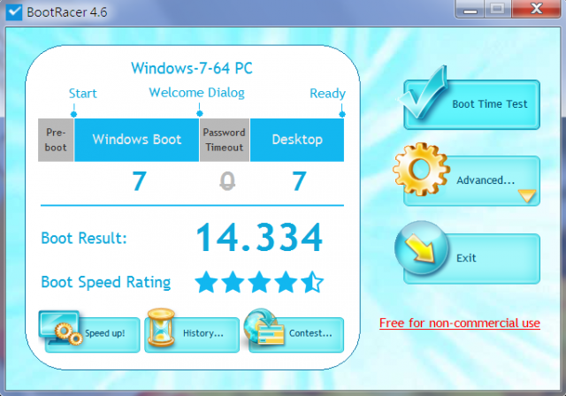566x396 pixels.
Task: Click the Password Timeout value 0
Action: point(227,181)
